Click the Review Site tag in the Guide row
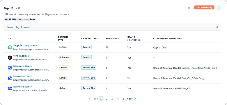 (89, 88)
